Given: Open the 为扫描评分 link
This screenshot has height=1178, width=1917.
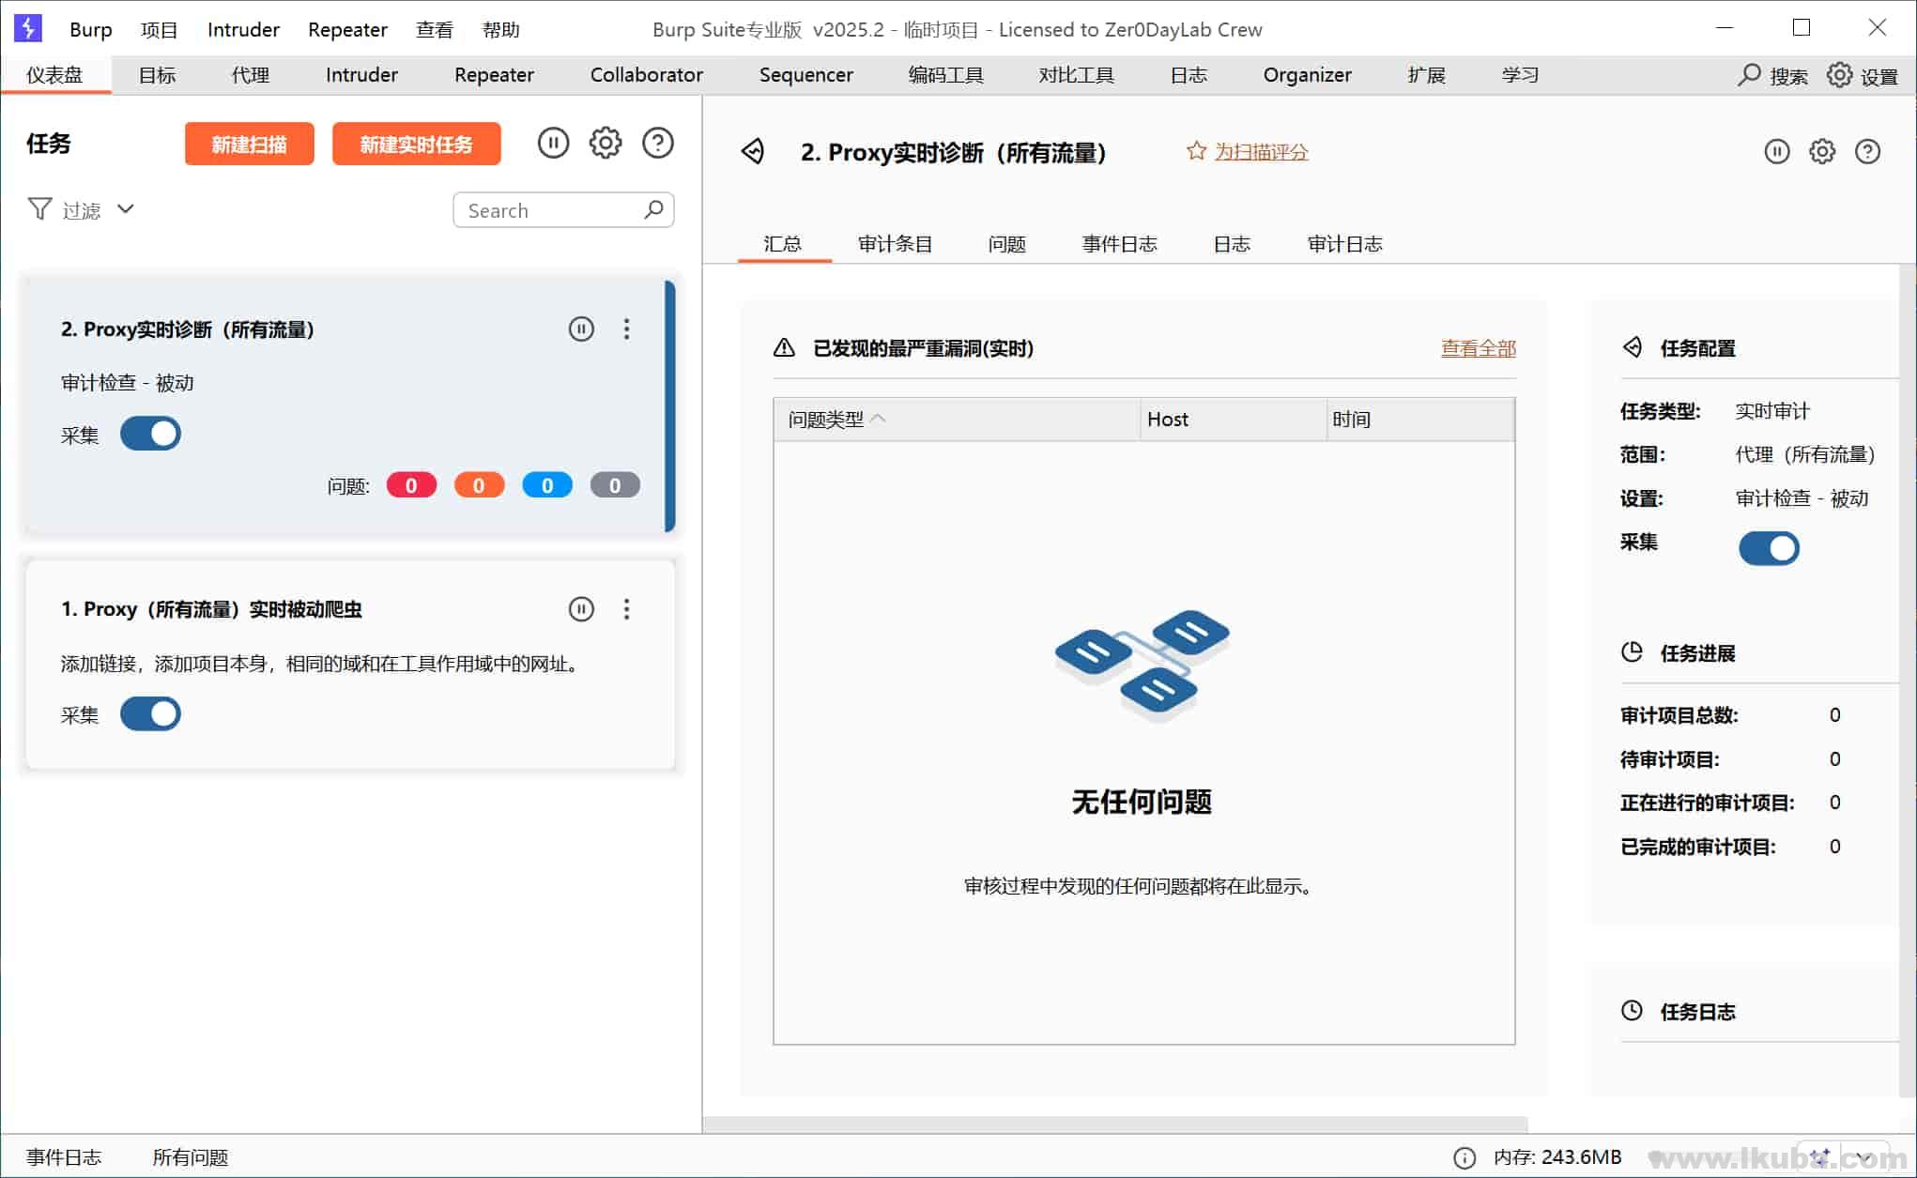Looking at the screenshot, I should tap(1261, 151).
